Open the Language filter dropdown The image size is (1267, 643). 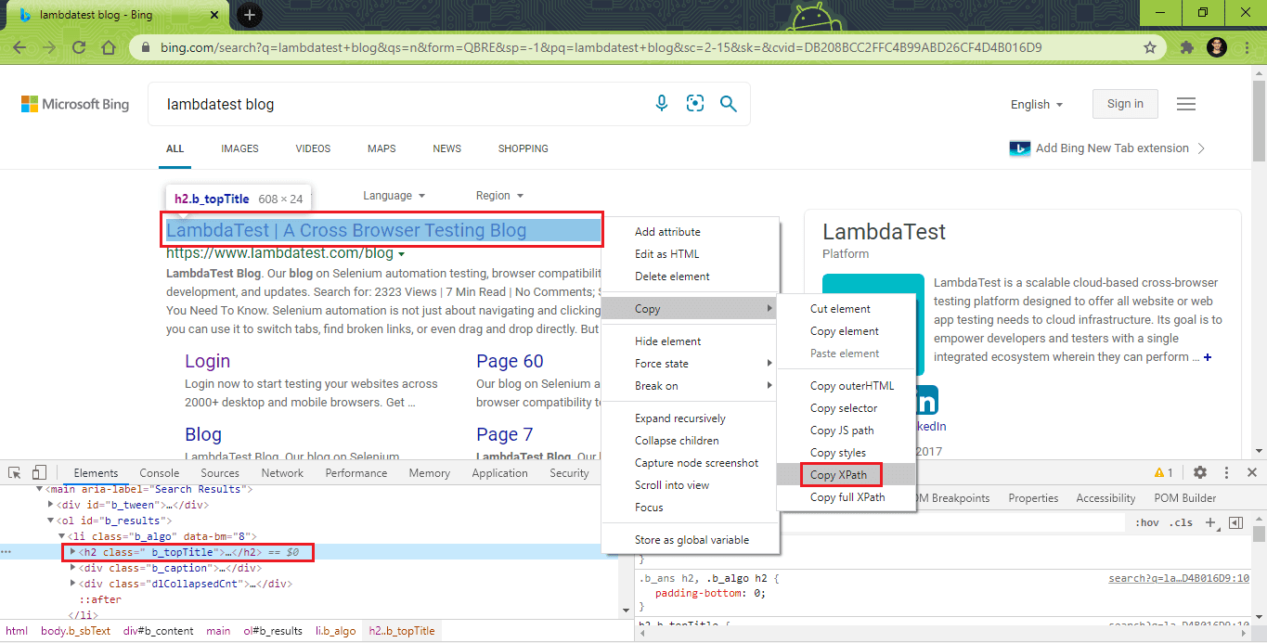(x=394, y=196)
